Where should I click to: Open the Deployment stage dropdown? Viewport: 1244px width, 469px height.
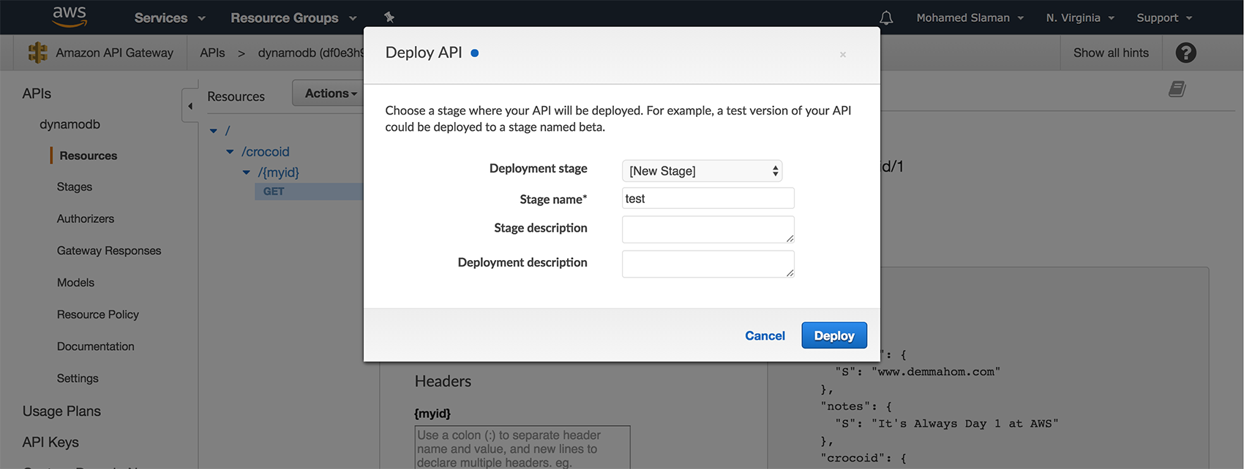tap(702, 171)
